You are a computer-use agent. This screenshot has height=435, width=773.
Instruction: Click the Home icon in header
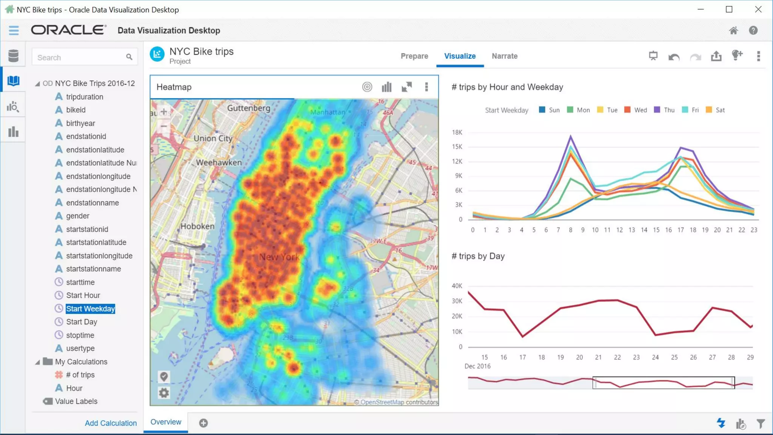(733, 31)
